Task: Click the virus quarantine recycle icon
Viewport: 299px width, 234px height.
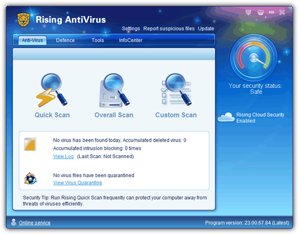Action: 30,179
